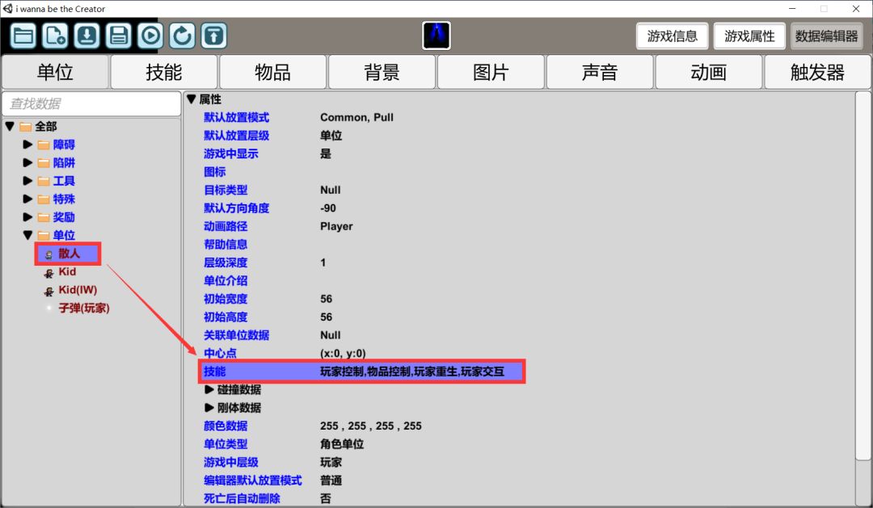This screenshot has width=873, height=508.
Task: Click the 游戏信息 button
Action: click(673, 36)
